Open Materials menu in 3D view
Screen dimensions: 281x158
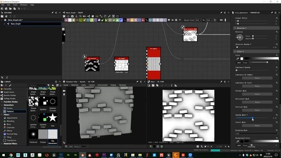(x=75, y=85)
